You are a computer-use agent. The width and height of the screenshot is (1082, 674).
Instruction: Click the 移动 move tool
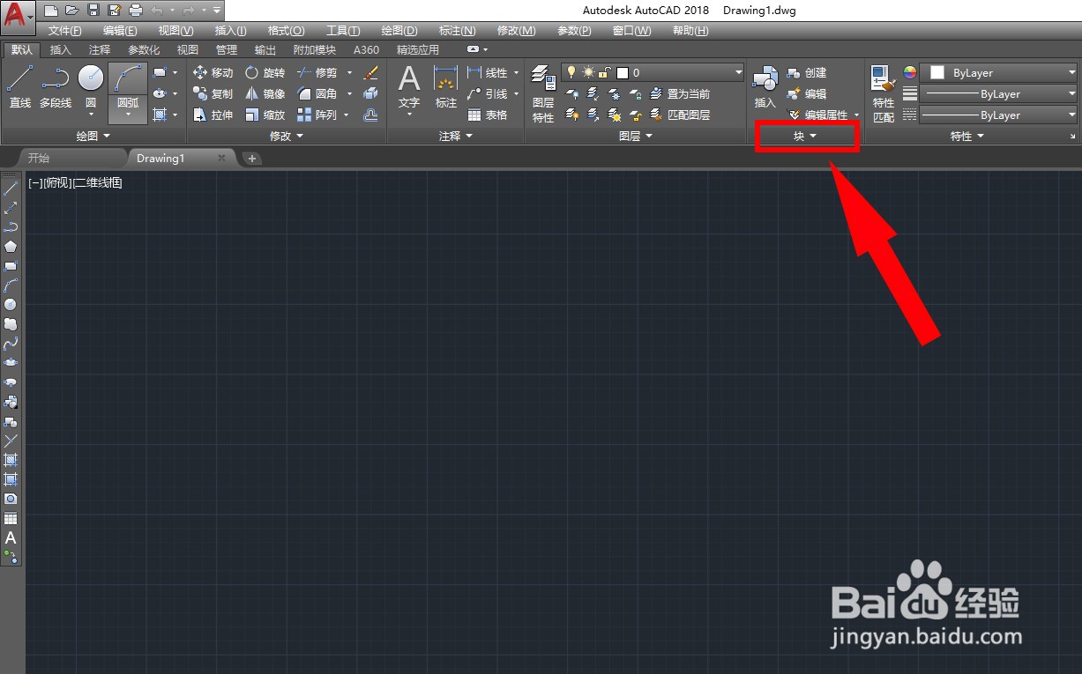pos(213,73)
